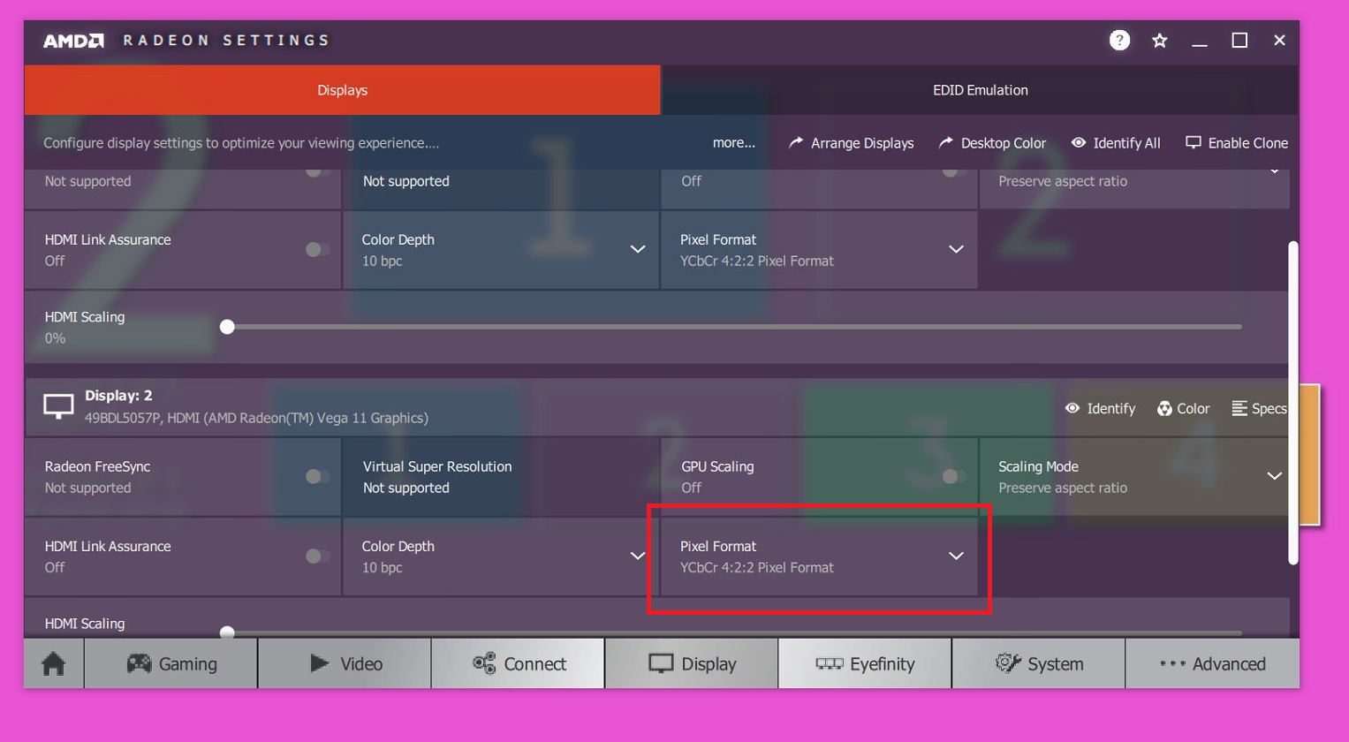Open the Video section
Screen dimensions: 1349x742
point(345,663)
